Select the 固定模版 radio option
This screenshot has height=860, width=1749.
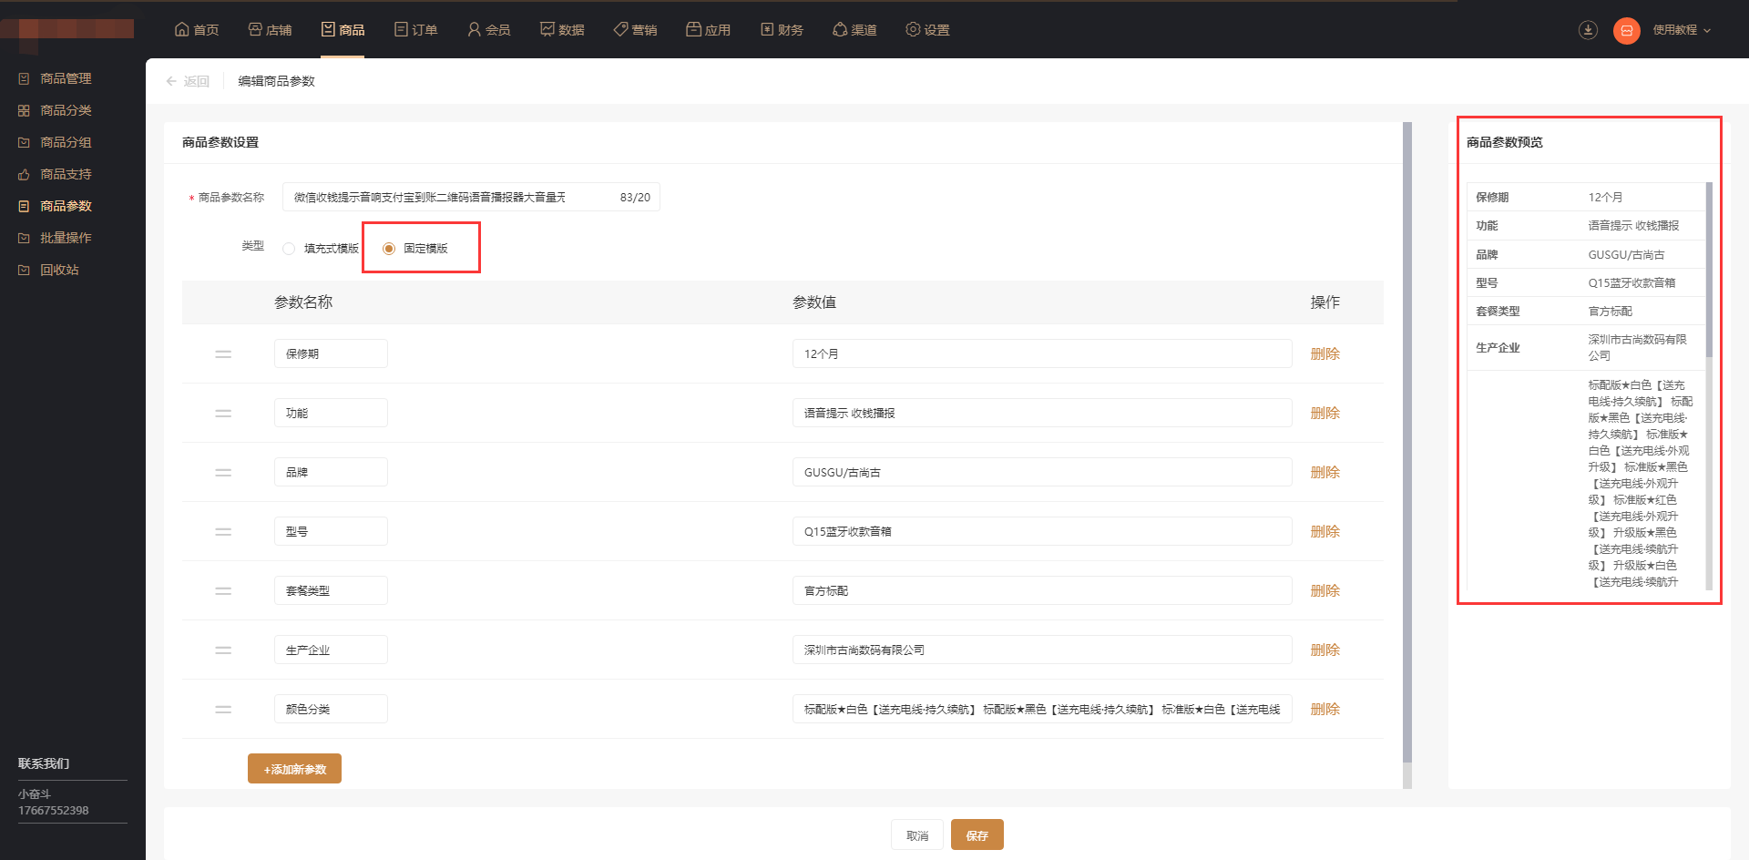[389, 249]
